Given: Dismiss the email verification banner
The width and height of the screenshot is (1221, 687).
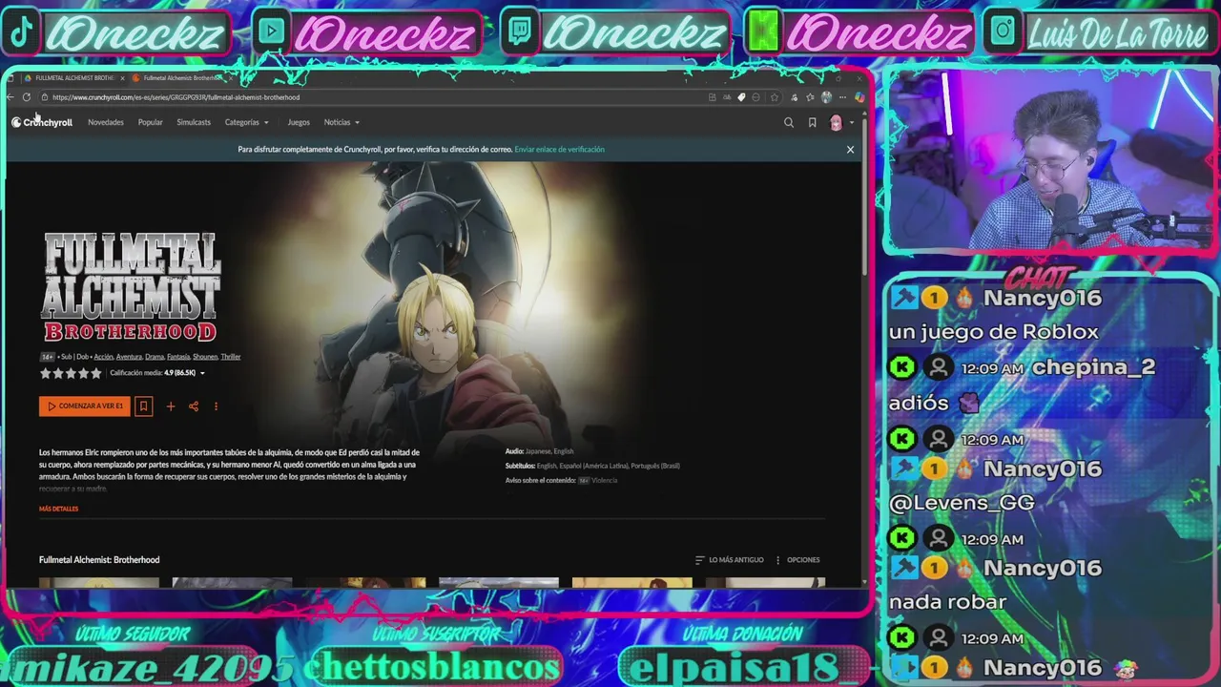Looking at the screenshot, I should (850, 150).
